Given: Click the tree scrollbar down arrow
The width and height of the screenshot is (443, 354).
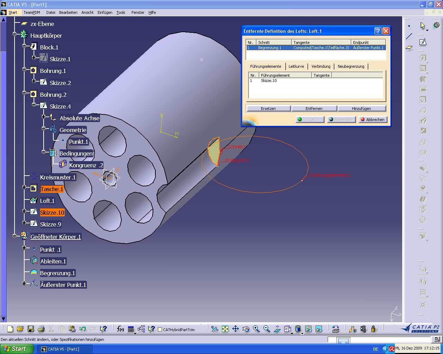Looking at the screenshot, I should pos(3,319).
